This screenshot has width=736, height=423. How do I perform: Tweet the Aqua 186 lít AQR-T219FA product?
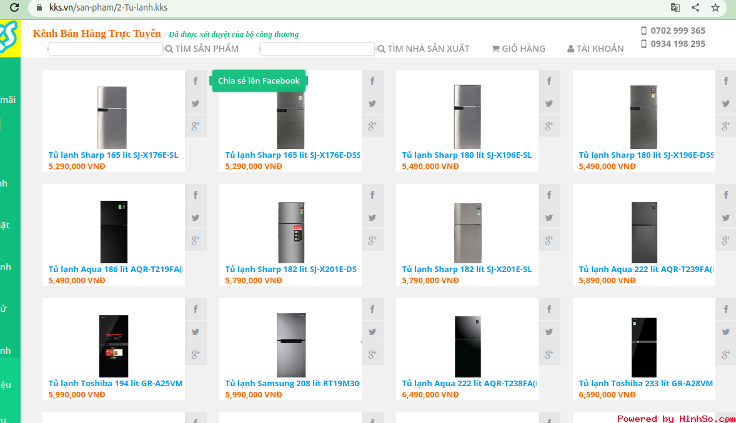pos(196,218)
